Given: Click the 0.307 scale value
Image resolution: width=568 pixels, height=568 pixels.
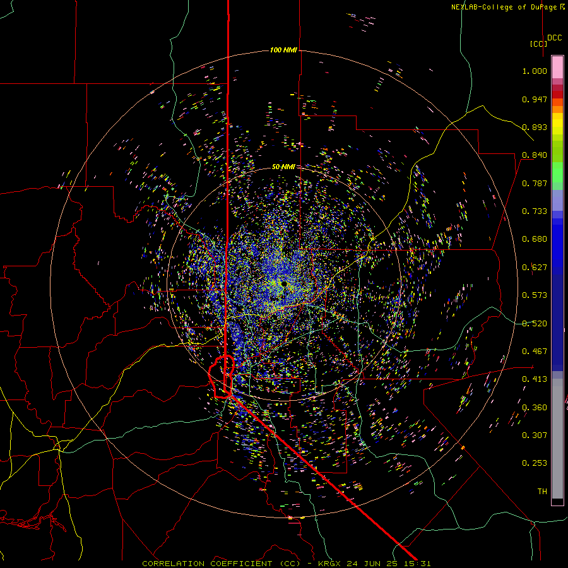Looking at the screenshot, I should (535, 435).
